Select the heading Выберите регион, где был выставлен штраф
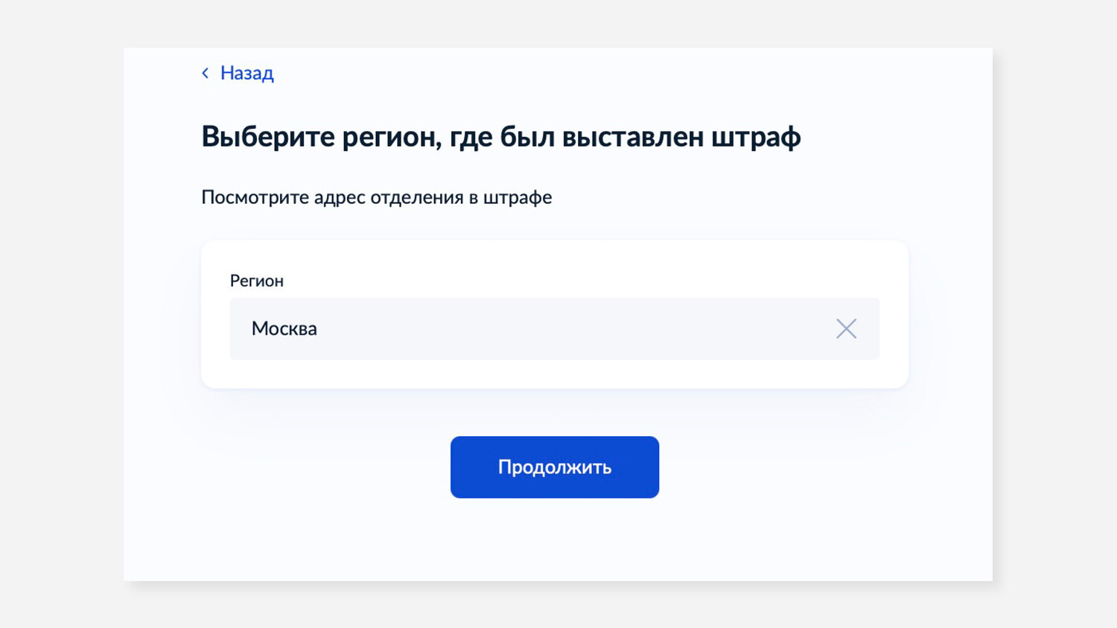 point(501,137)
